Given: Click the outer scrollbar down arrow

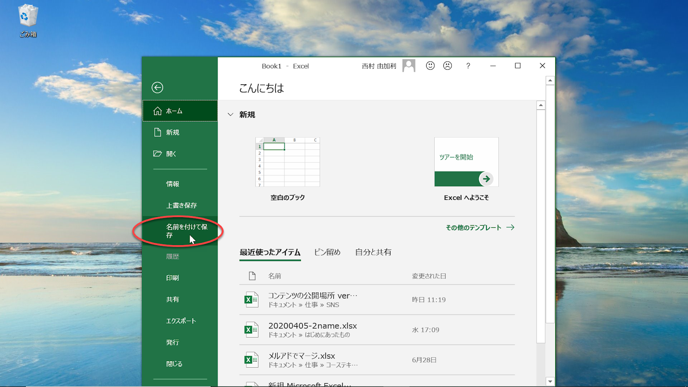Looking at the screenshot, I should click(550, 381).
